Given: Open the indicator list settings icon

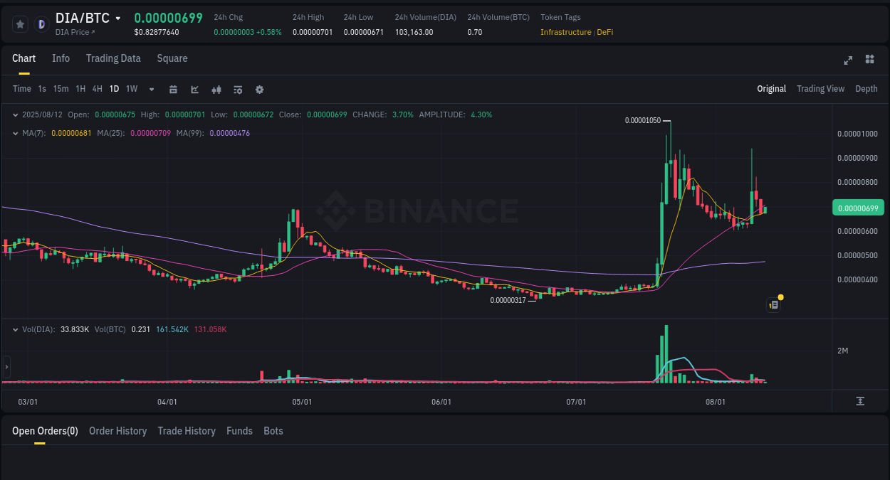Looking at the screenshot, I should (238, 89).
